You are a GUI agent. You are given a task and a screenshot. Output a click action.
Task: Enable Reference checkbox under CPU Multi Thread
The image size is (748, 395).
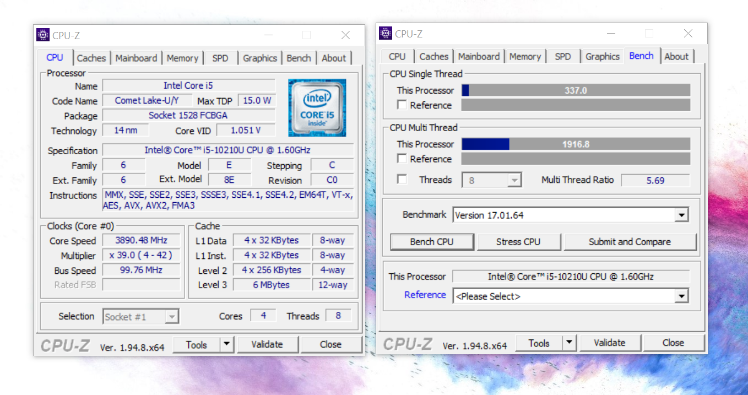click(x=402, y=159)
